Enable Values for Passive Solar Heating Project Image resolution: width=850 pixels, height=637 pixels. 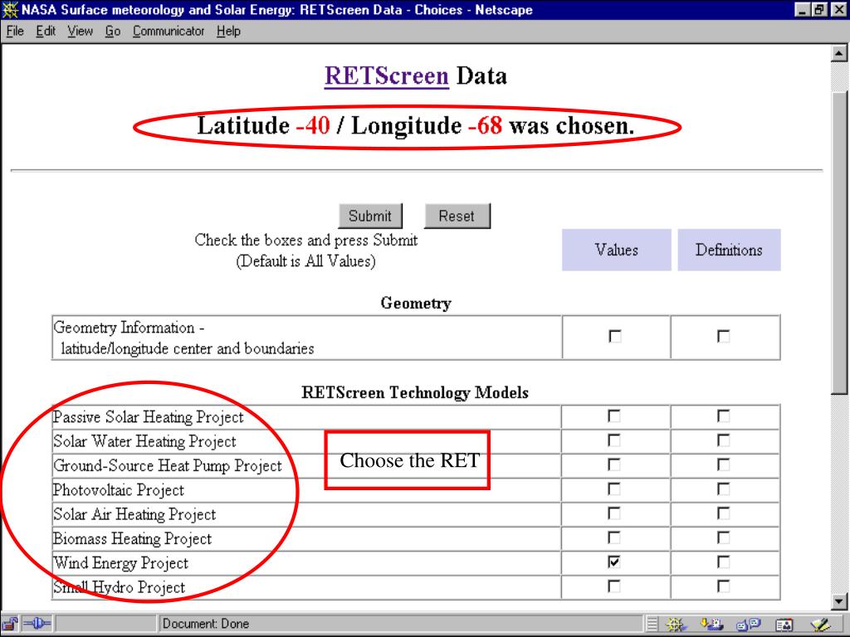point(613,416)
